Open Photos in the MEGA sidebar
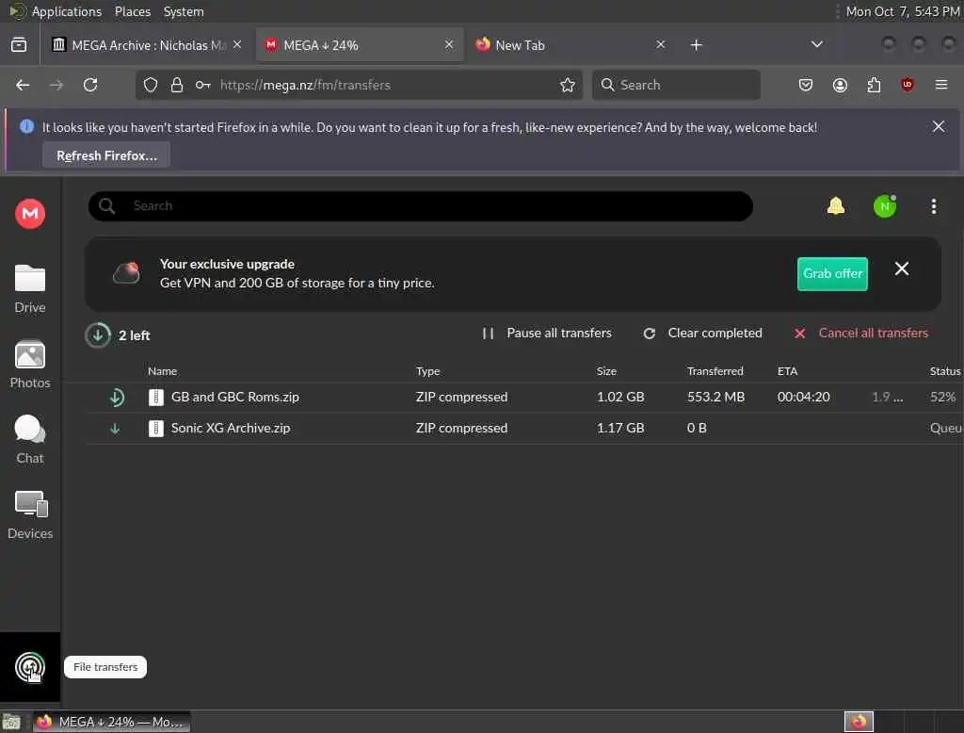The image size is (964, 733). click(x=29, y=365)
